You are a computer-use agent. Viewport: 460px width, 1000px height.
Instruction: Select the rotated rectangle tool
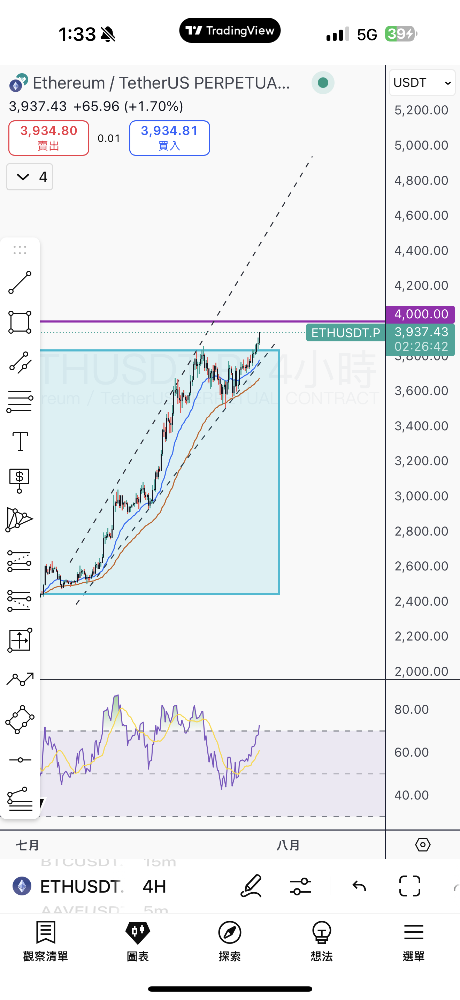point(20,720)
